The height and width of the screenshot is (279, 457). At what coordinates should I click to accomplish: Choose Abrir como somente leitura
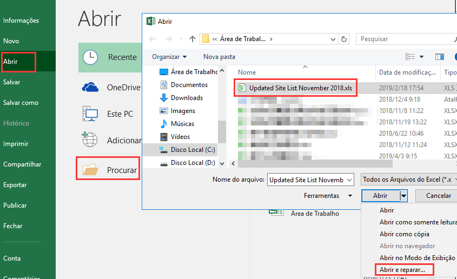tap(418, 222)
